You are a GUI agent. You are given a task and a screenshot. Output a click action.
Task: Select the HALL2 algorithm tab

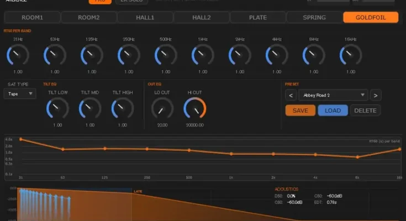click(x=202, y=17)
